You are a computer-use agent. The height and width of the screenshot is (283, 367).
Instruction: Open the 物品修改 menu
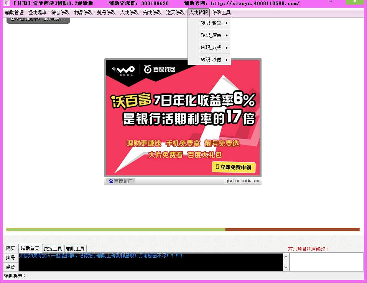(x=83, y=13)
